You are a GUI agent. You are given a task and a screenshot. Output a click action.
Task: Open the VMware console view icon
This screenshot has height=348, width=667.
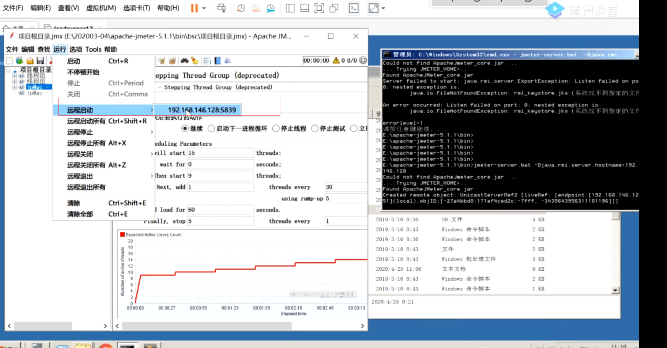point(354,8)
